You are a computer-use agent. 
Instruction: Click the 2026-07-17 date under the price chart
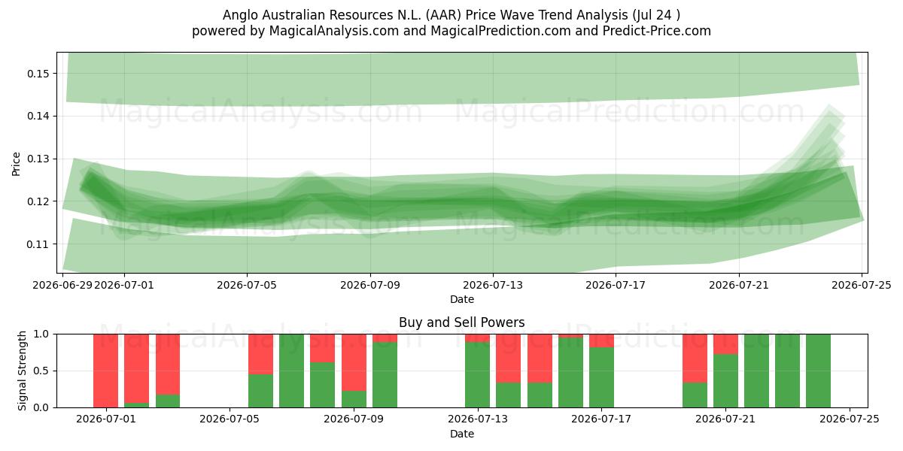616,285
